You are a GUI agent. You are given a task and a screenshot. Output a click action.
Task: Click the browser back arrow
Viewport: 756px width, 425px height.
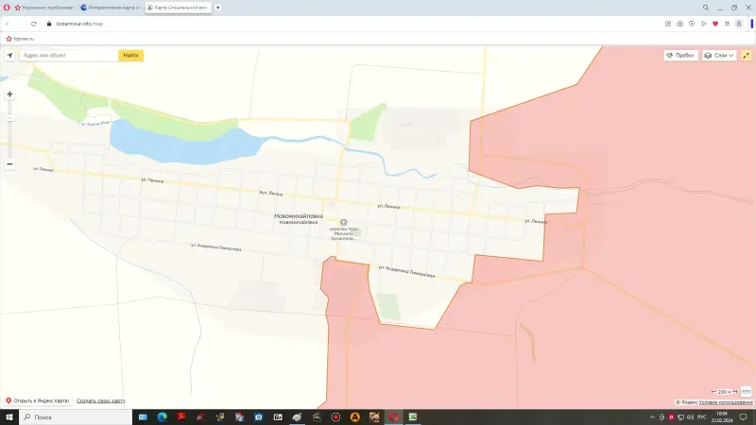[9, 23]
